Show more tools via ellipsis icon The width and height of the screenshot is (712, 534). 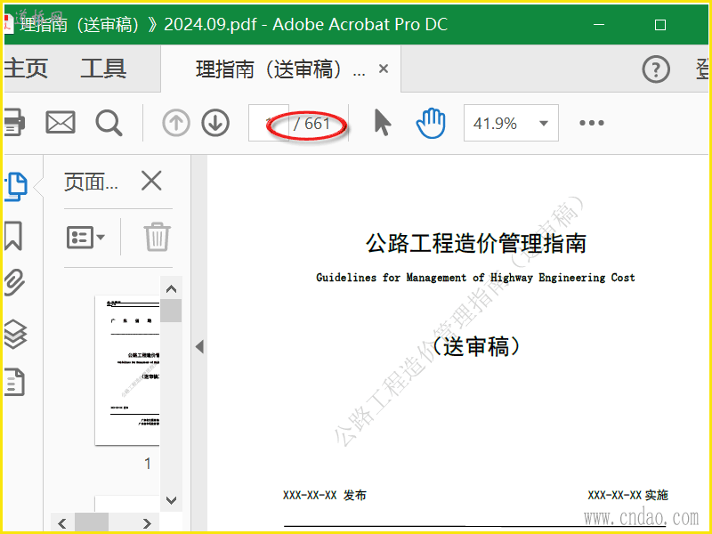(592, 123)
